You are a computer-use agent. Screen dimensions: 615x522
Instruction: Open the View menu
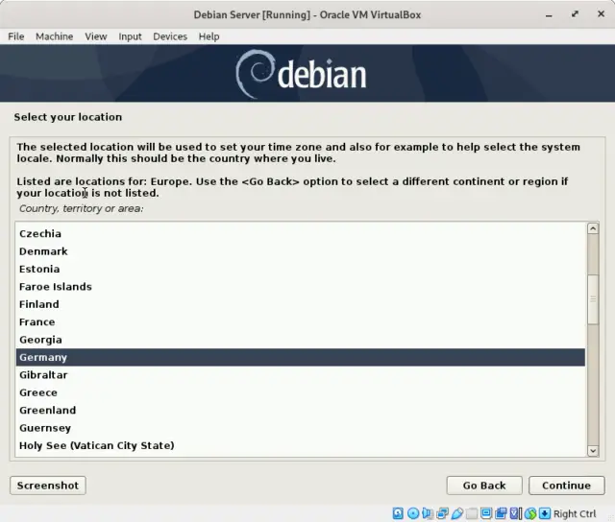96,36
